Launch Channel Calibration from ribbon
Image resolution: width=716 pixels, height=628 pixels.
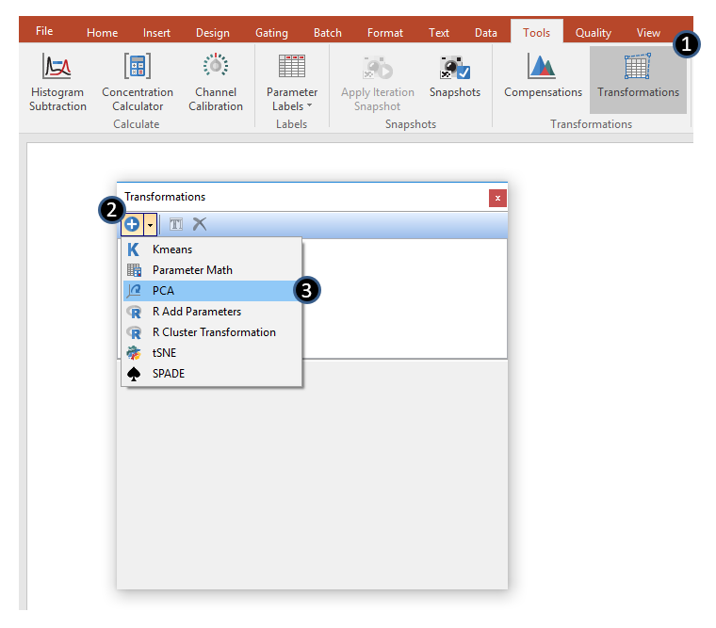click(216, 68)
